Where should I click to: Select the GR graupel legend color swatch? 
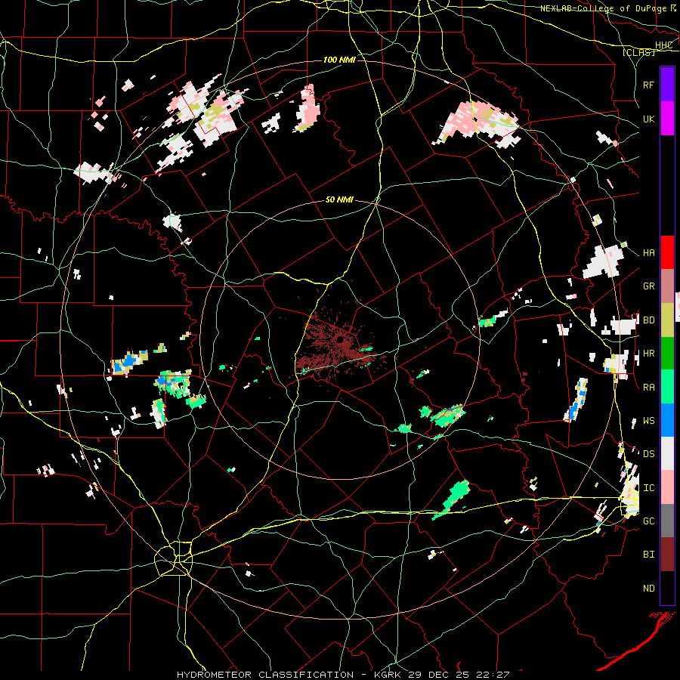[x=667, y=286]
